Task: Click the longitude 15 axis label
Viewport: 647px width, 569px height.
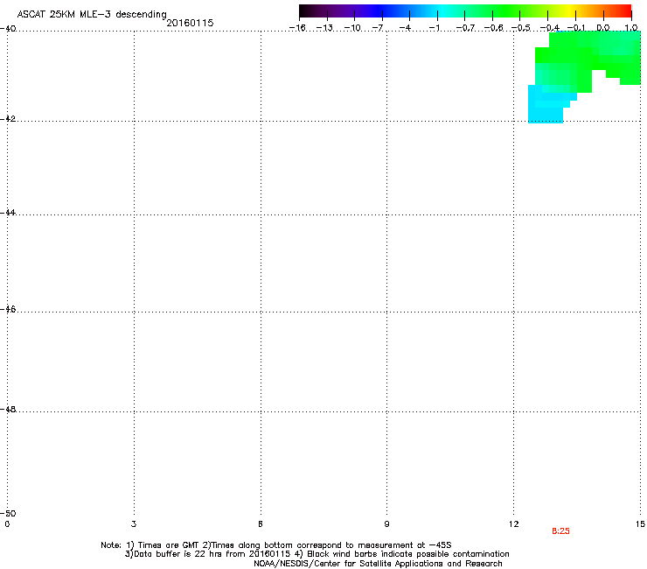Action: (640, 524)
